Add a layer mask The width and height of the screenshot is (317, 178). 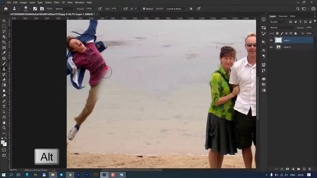point(287,169)
